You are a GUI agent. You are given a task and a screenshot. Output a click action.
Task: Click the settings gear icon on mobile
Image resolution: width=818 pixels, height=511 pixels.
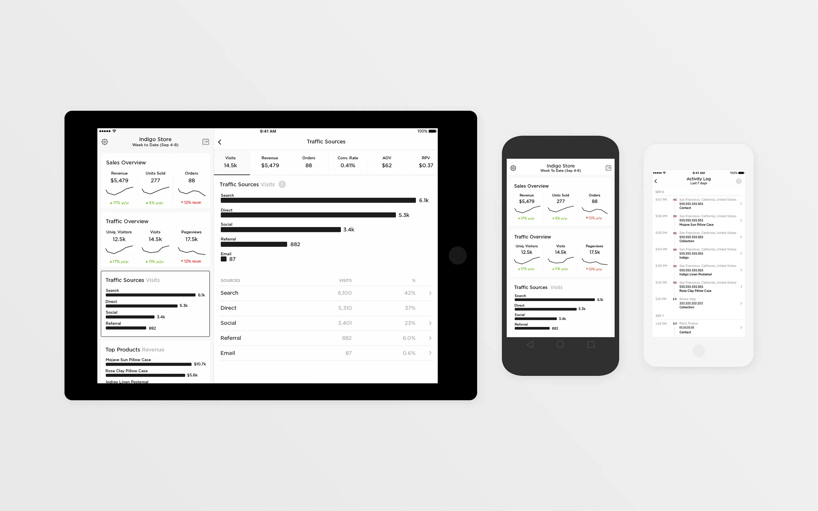tap(512, 167)
